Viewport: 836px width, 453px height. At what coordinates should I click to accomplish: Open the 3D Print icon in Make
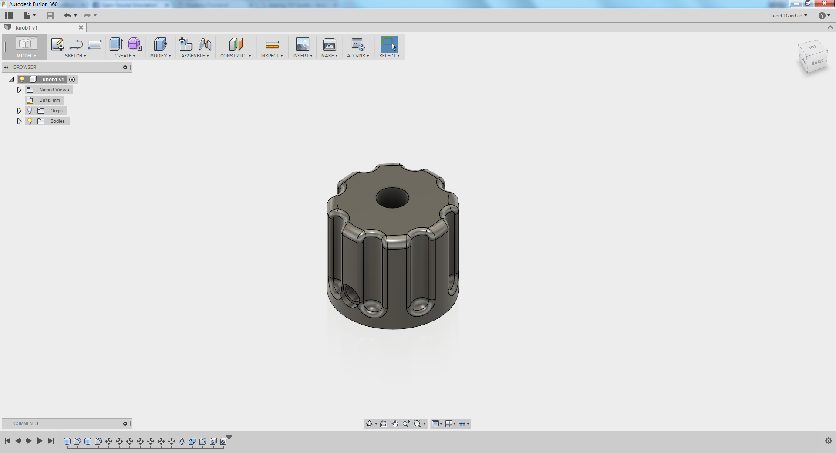click(x=330, y=44)
